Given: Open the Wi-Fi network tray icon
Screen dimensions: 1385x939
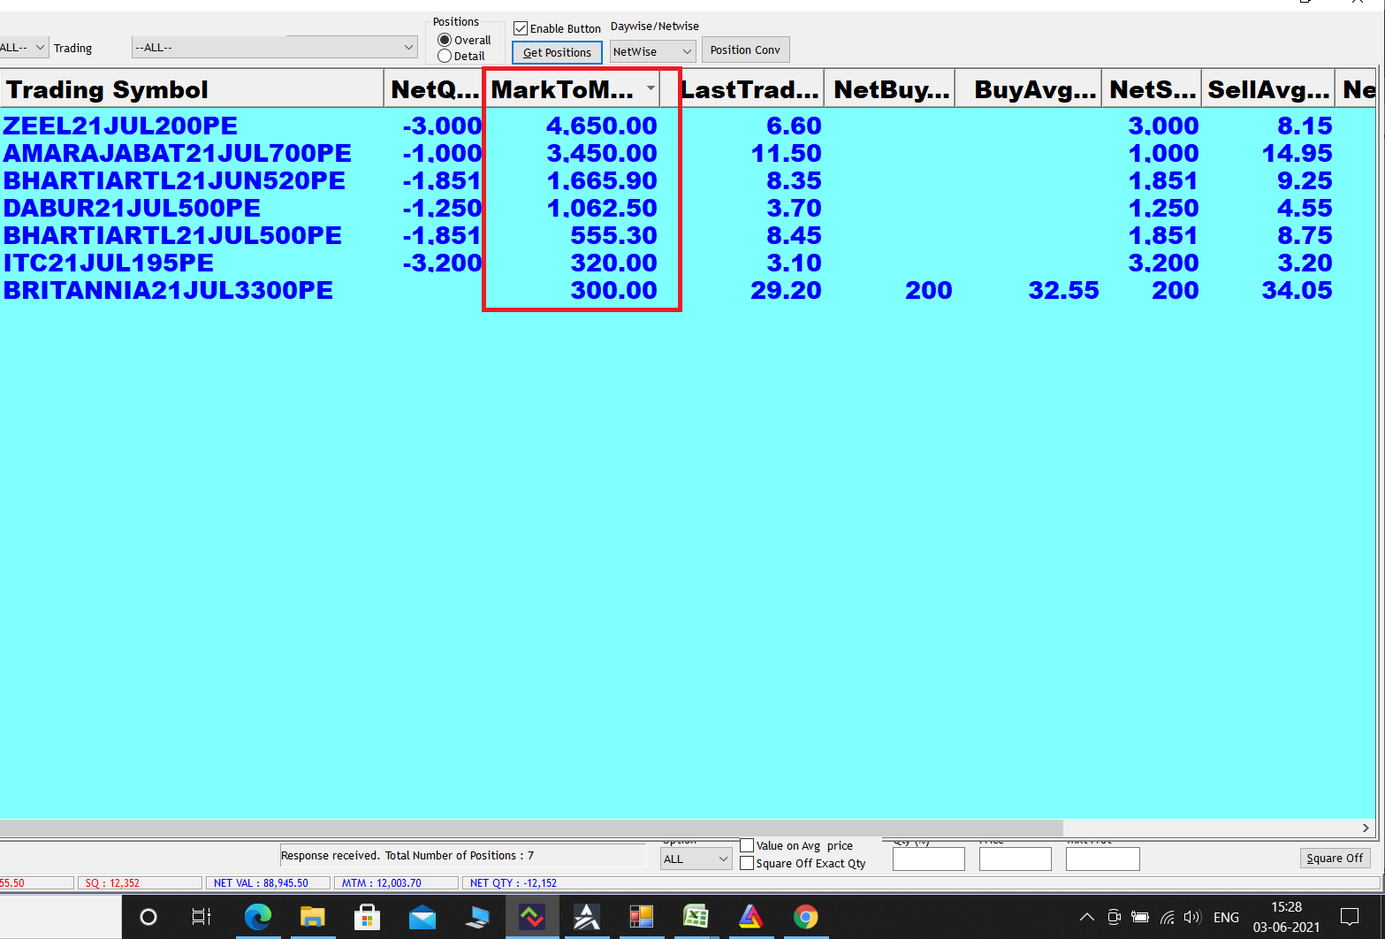Looking at the screenshot, I should tap(1167, 917).
